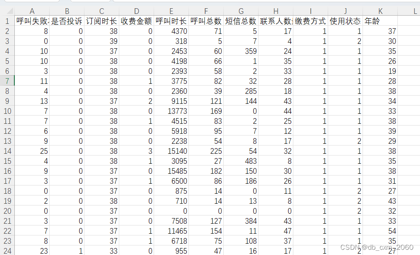Select cell with value 4370
Screen dimensions: 420x255
pos(171,31)
